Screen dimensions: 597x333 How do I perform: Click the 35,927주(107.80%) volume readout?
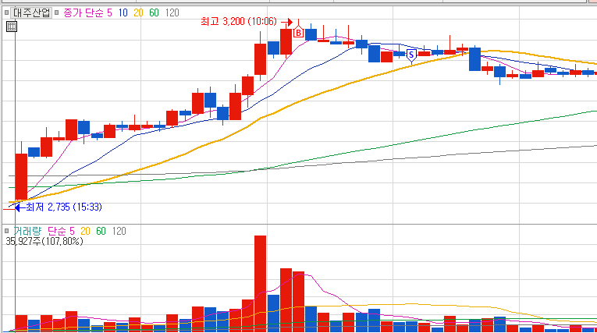coord(44,241)
